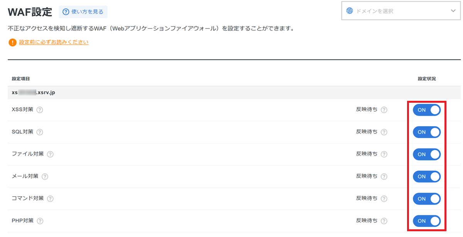Click the help icon beside コマンド対策

pos(50,199)
